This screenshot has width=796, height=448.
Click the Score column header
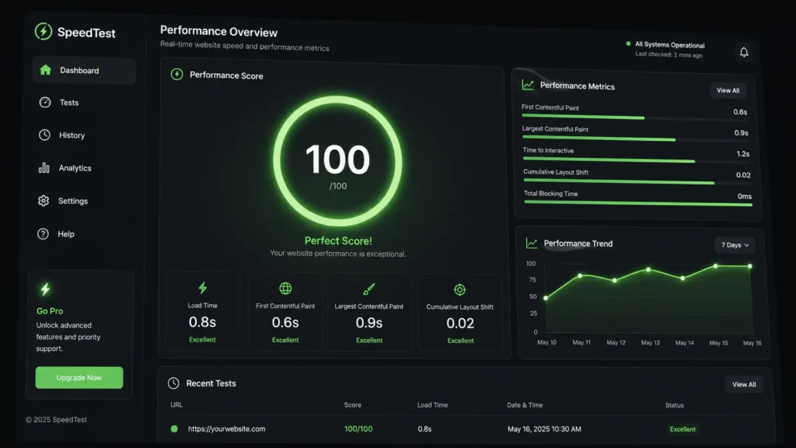352,404
